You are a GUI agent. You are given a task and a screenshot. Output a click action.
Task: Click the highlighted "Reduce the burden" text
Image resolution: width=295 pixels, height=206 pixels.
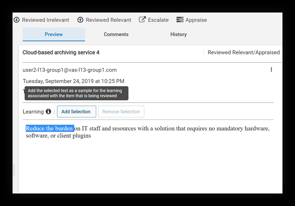coord(49,129)
